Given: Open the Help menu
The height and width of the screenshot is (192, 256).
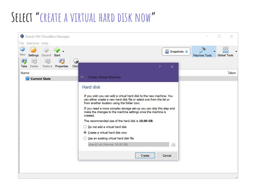Looking at the screenshot, I should click(45, 43).
